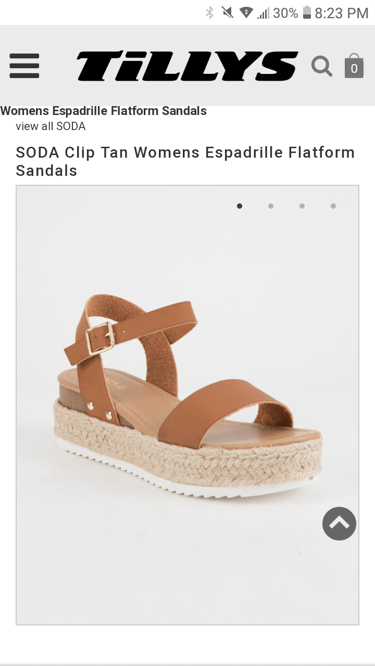Viewport: 375px width, 666px height.
Task: Select the third image carousel dot
Action: [x=302, y=206]
